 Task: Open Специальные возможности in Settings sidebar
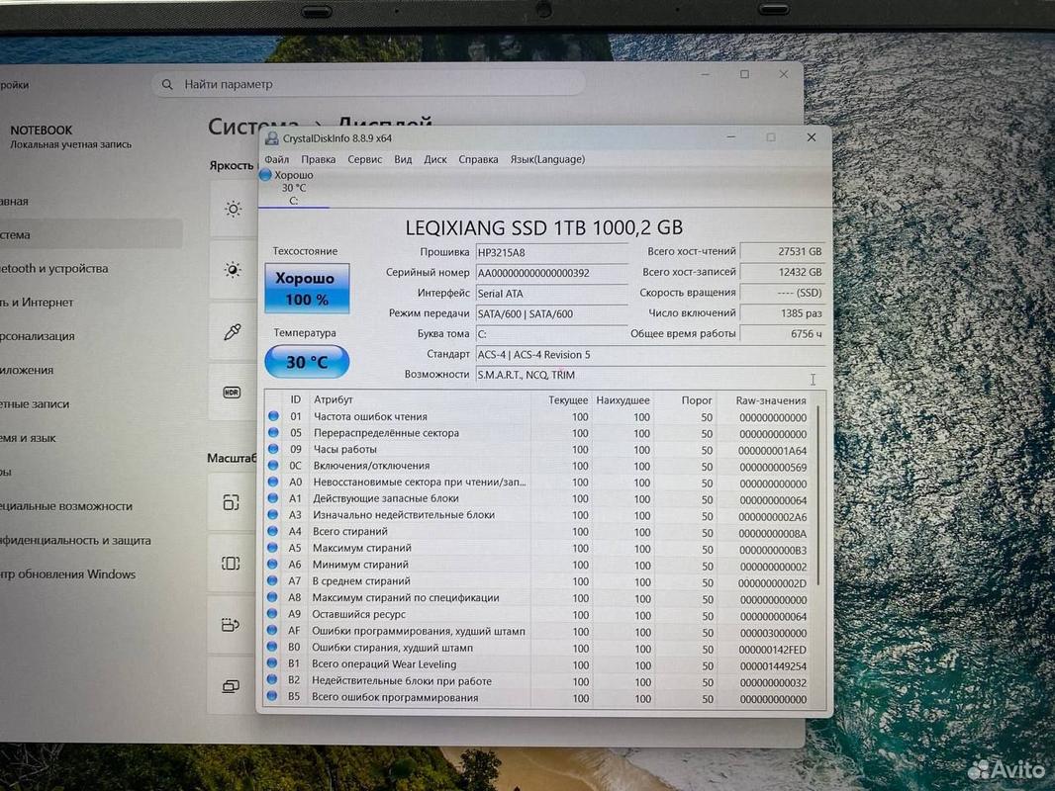65,506
